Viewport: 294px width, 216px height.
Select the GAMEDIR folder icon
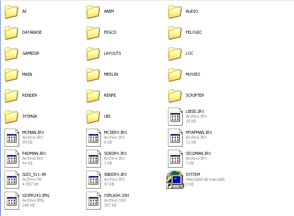pyautogui.click(x=11, y=54)
